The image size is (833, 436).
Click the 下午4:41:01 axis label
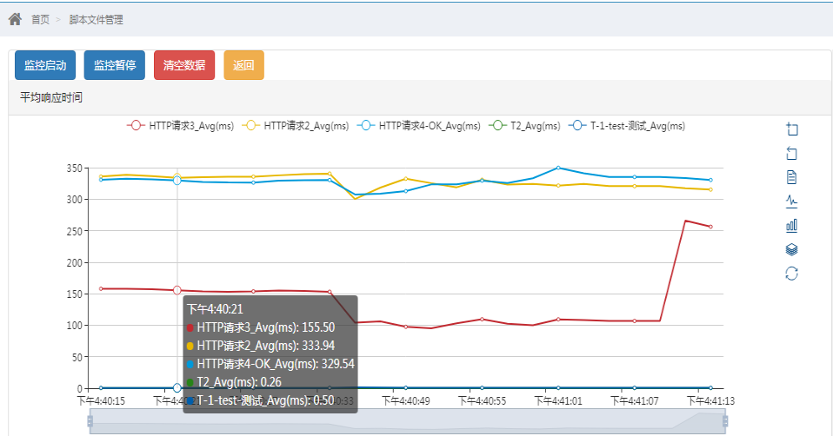(558, 401)
